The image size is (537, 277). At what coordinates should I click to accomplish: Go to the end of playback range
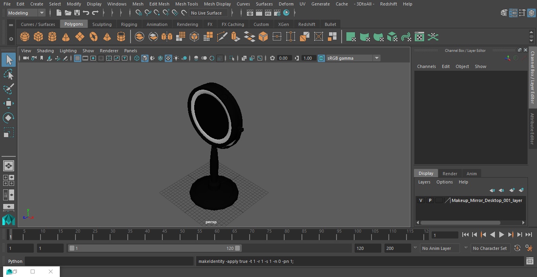pyautogui.click(x=529, y=235)
